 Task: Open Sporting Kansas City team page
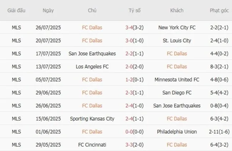coord(92,119)
